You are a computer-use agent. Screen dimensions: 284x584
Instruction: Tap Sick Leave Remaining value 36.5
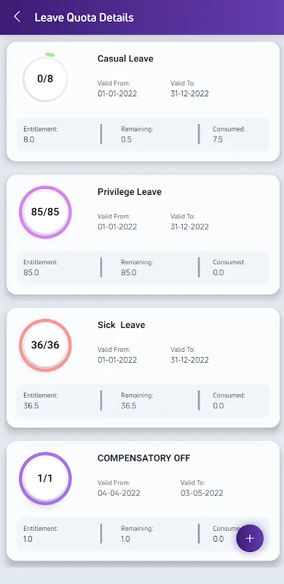click(129, 406)
